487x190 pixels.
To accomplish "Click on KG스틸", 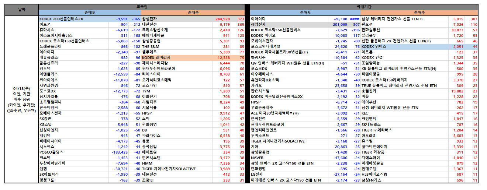I will 73,124.
